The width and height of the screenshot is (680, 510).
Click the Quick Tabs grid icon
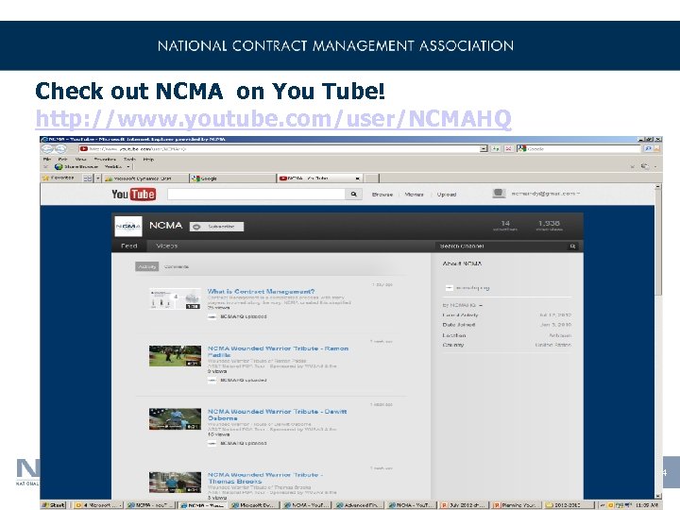88,178
